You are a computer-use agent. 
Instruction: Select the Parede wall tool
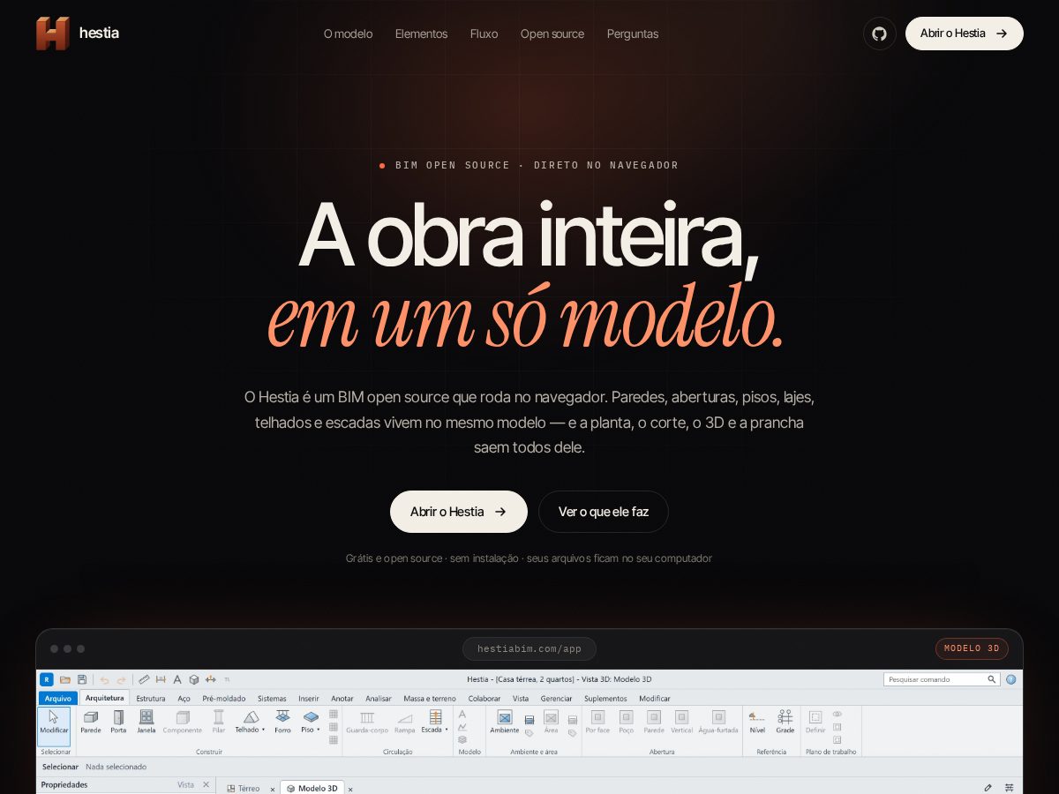point(91,723)
